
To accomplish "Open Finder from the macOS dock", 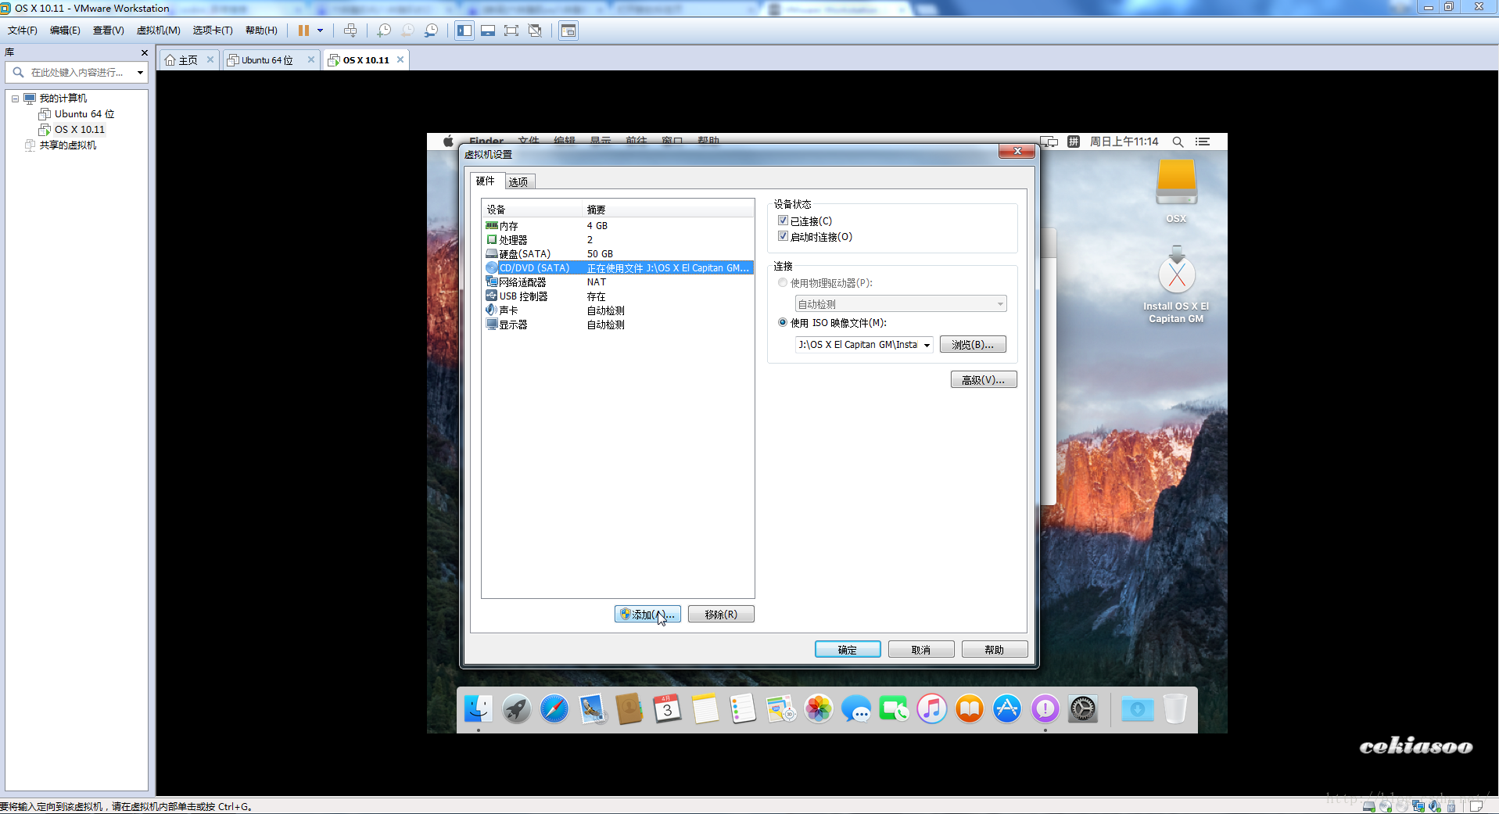I will tap(479, 709).
